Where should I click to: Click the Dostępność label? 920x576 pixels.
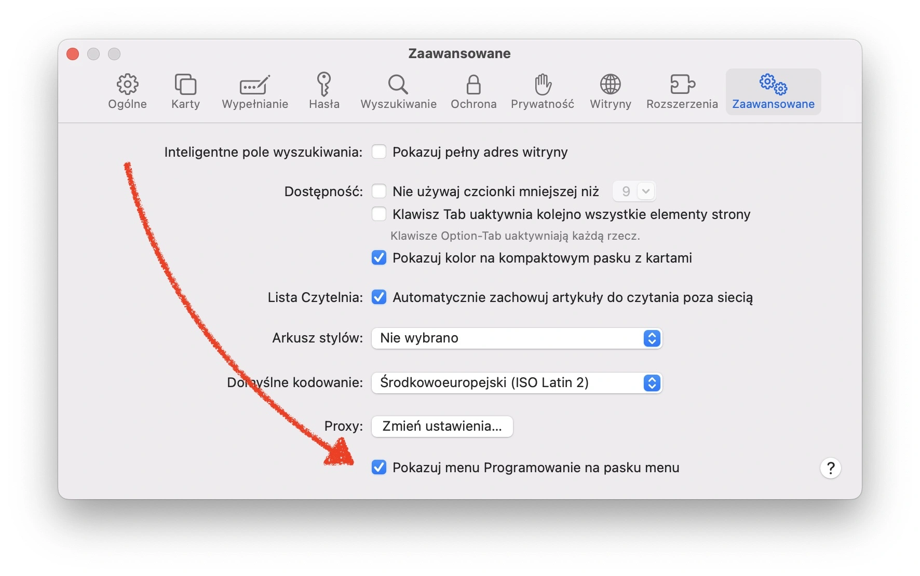click(x=323, y=191)
